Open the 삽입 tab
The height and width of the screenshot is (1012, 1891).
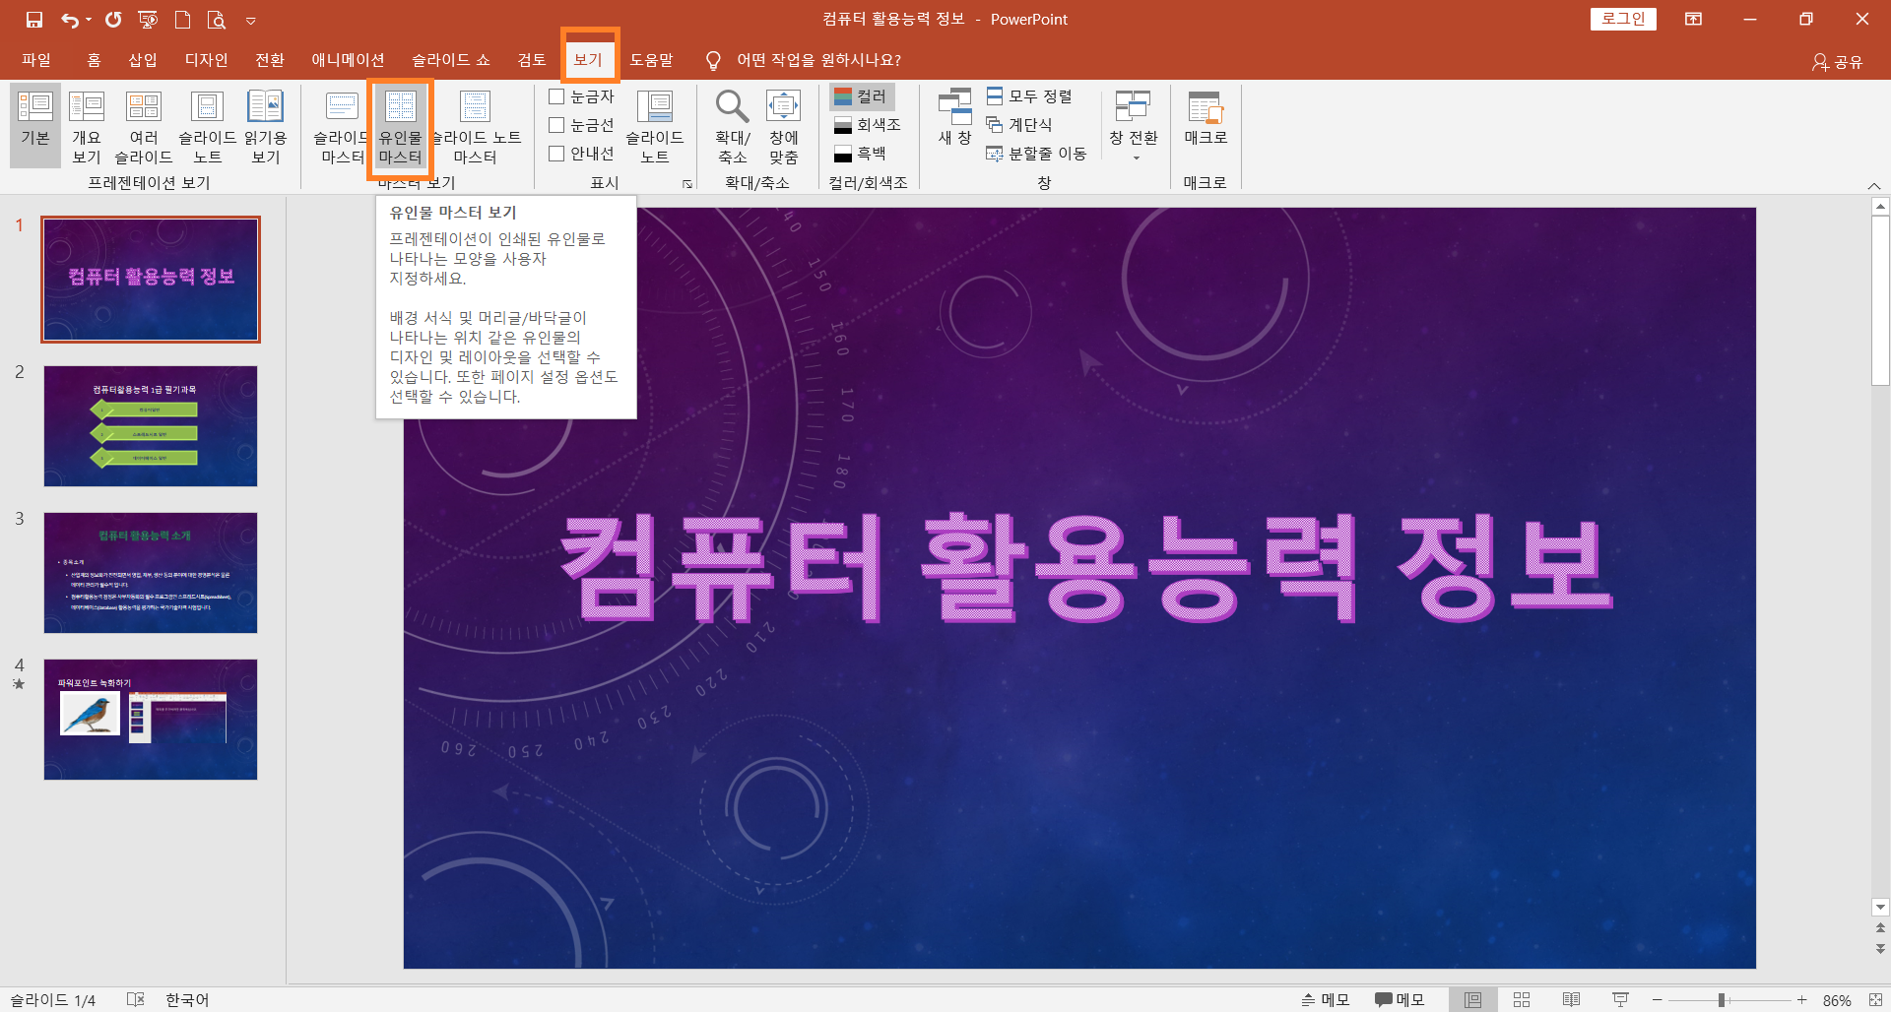coord(143,60)
